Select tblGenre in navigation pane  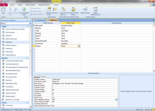9,36
